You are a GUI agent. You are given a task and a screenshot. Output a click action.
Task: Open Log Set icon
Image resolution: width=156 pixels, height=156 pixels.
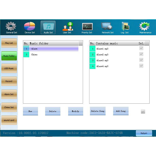pos(125,27)
